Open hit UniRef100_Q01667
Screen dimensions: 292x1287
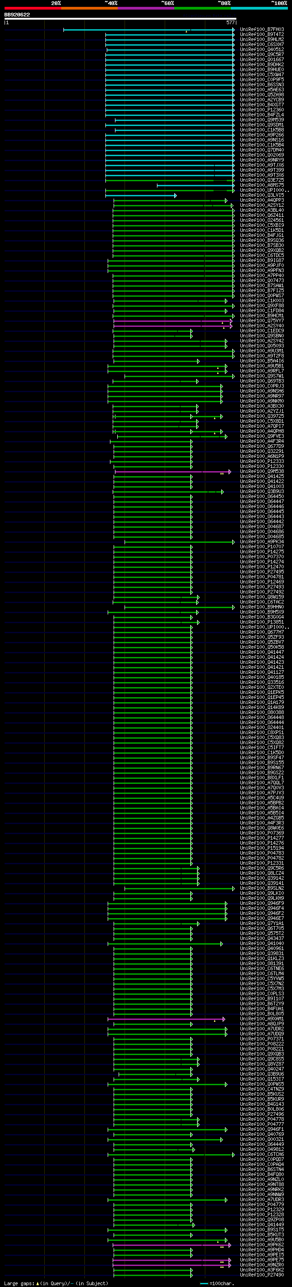point(262,59)
